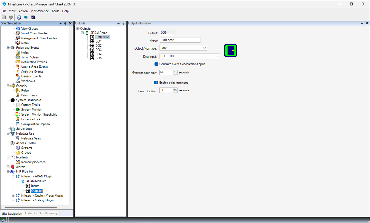Click the Name text field
The height and width of the screenshot is (223, 370).
click(x=180, y=40)
